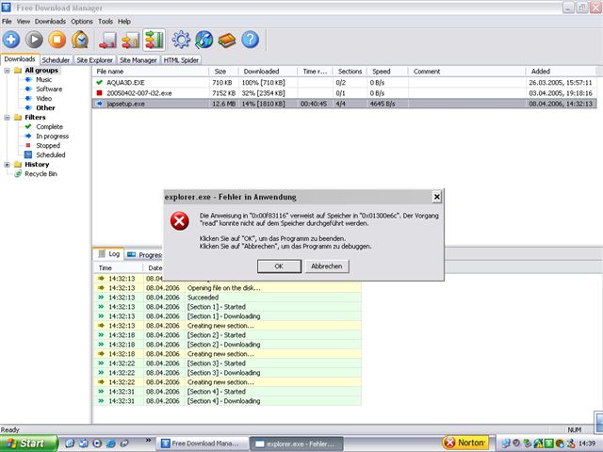Open the View menu

(23, 21)
